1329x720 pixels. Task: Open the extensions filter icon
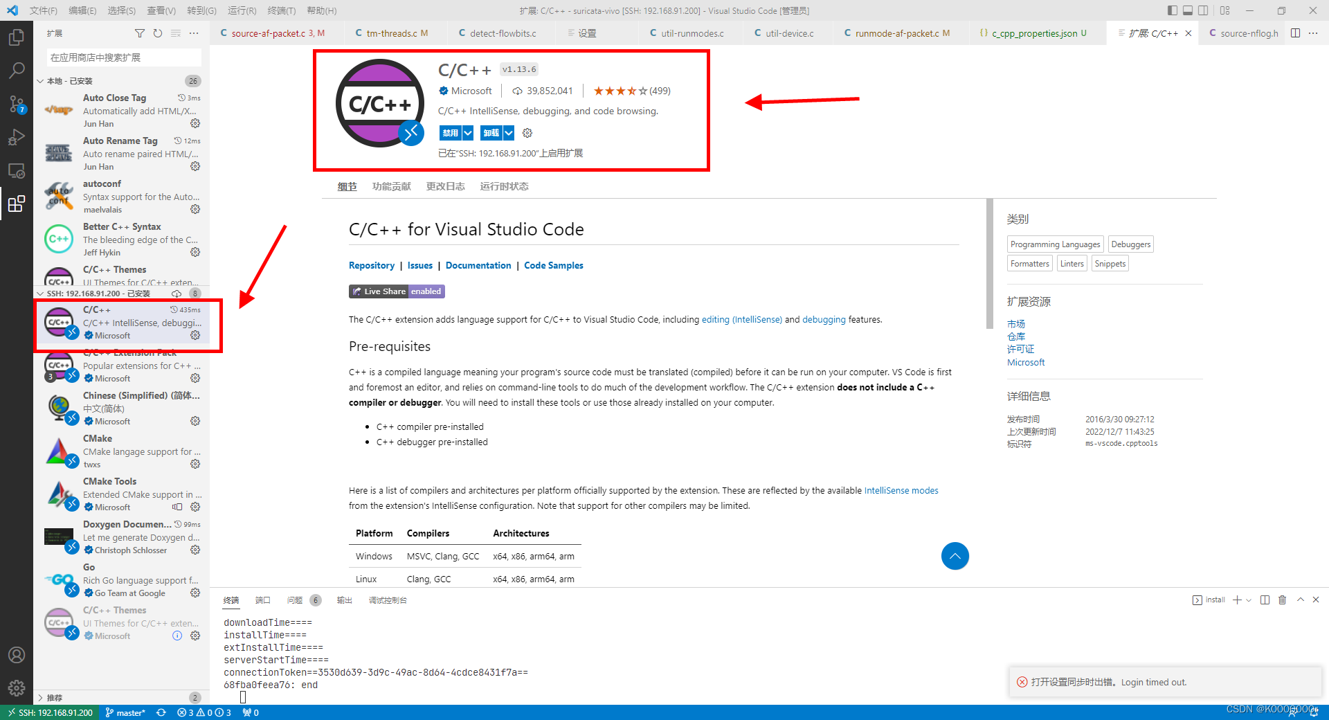point(140,33)
